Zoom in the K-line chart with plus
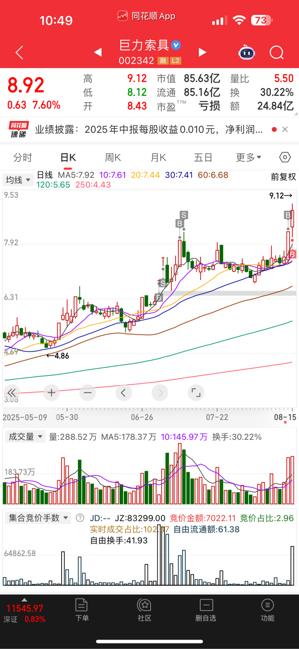 click(51, 393)
